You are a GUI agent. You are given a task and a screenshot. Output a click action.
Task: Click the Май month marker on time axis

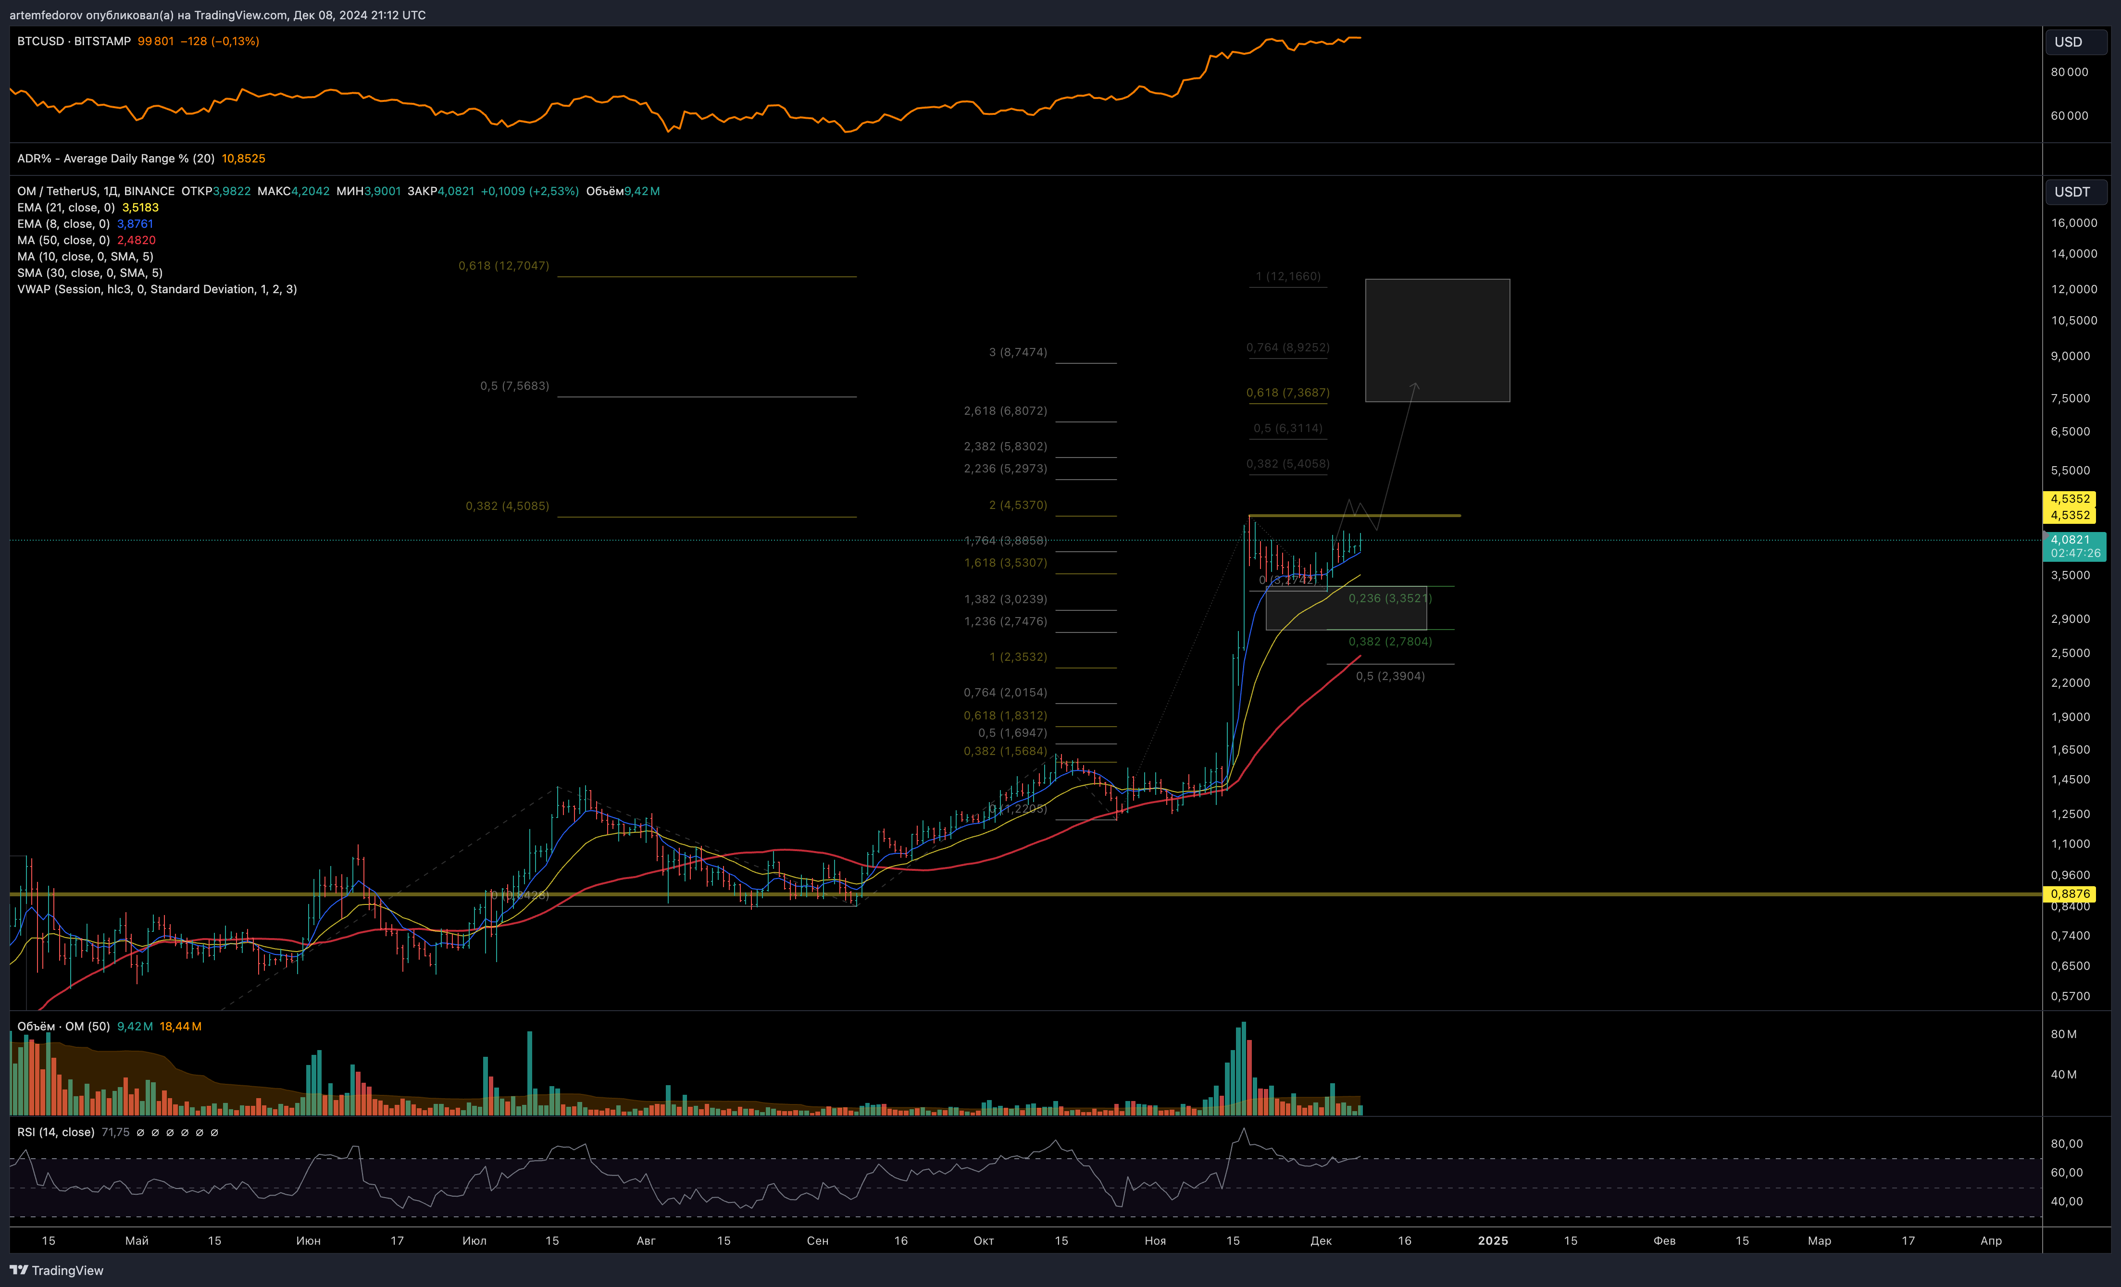click(137, 1240)
